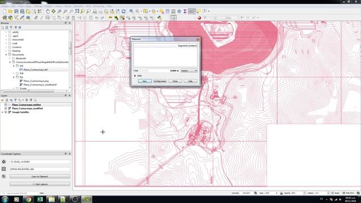Click the Copy to Clipboard button
This screenshot has height=203, width=361.
(40, 176)
